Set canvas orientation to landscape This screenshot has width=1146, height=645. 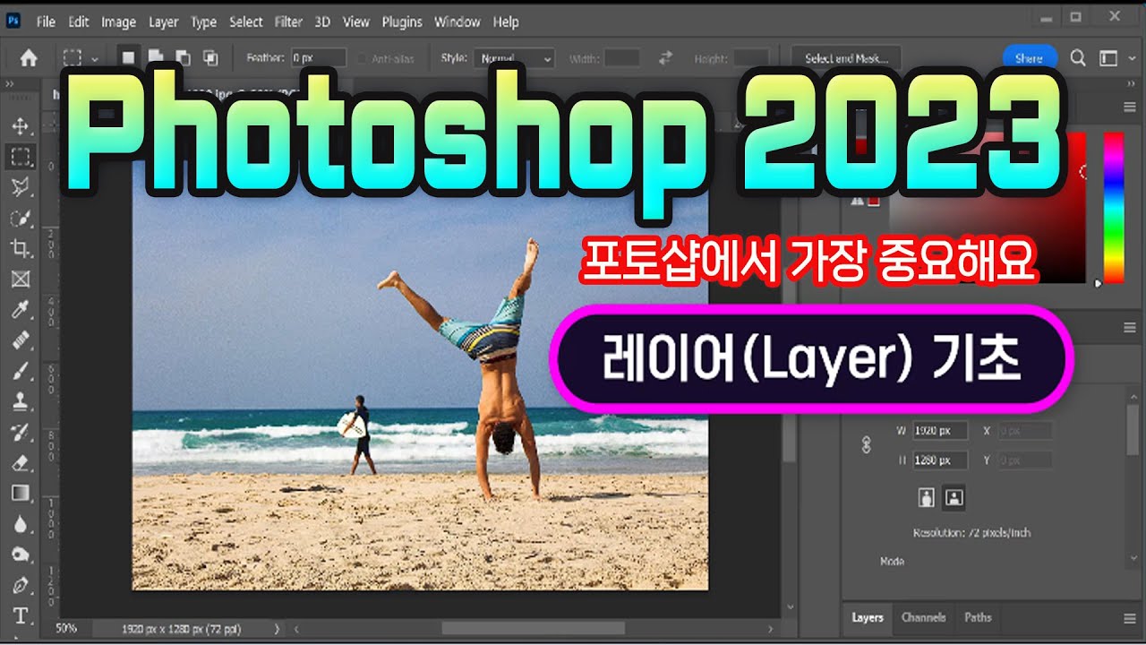click(x=954, y=497)
